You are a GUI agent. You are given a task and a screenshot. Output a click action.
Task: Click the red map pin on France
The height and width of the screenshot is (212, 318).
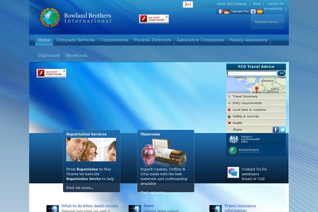pos(257,89)
